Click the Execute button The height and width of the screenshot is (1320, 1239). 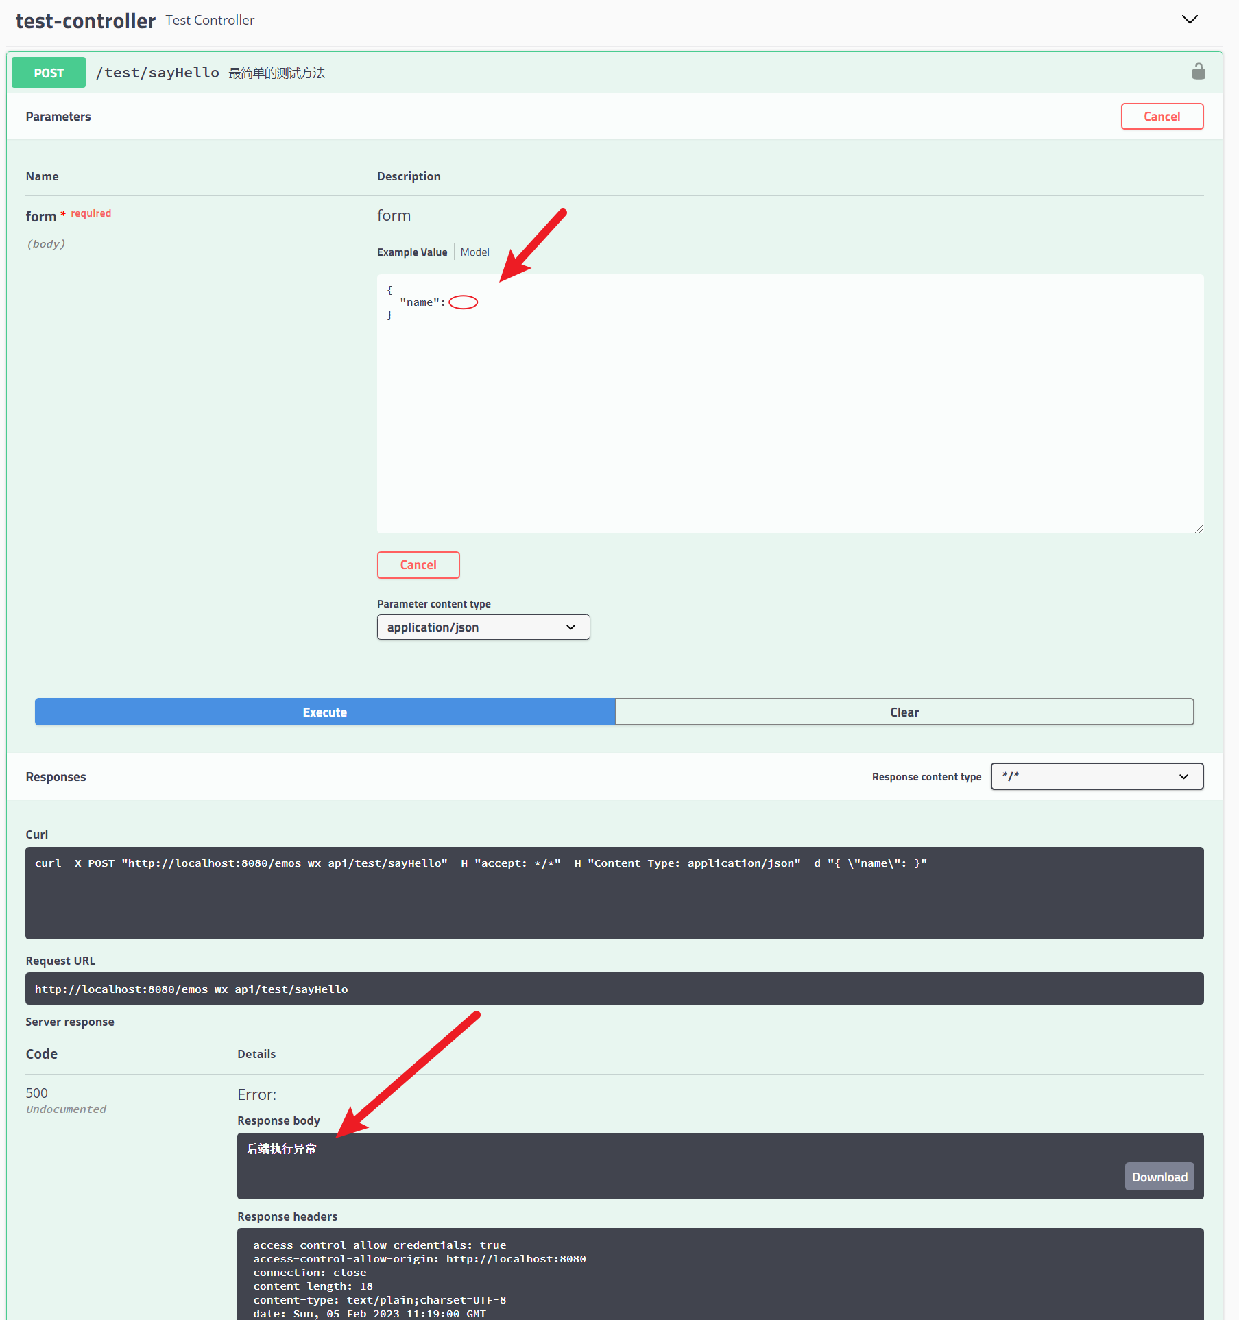(x=325, y=712)
